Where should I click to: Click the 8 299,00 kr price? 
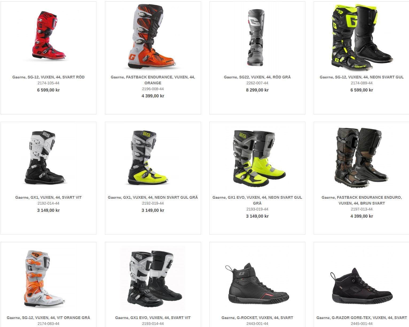pos(257,90)
